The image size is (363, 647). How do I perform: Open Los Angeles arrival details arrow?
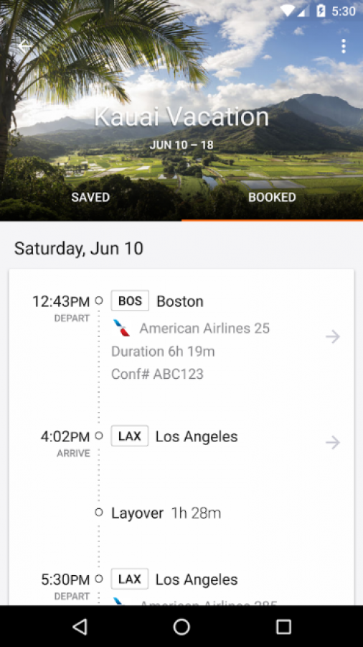point(333,443)
